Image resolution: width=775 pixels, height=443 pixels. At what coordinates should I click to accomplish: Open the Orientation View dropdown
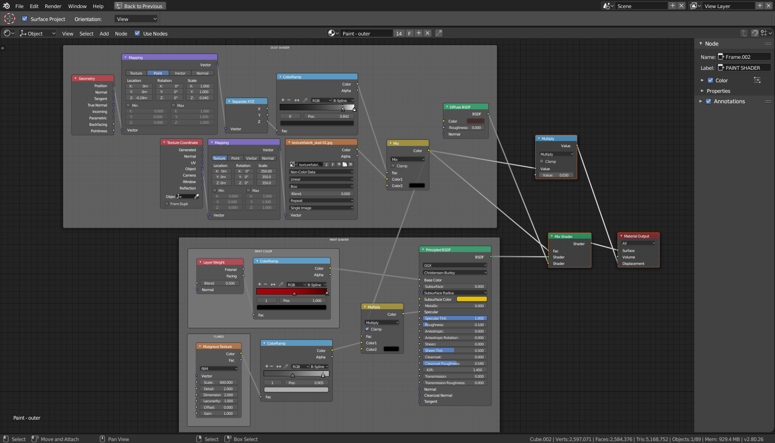click(x=136, y=19)
